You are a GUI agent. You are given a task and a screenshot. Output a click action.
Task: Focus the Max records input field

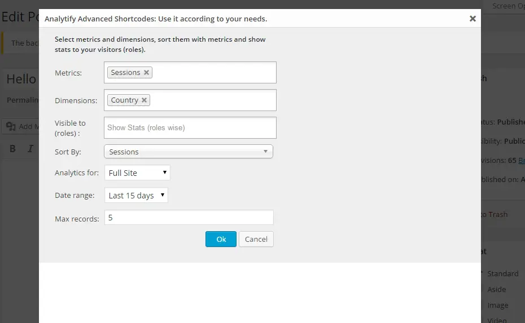(x=189, y=218)
